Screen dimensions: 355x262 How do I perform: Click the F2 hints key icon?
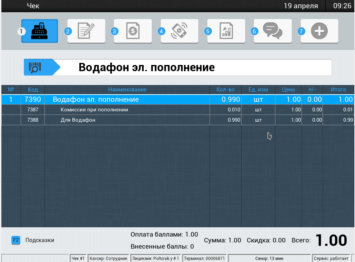point(16,240)
